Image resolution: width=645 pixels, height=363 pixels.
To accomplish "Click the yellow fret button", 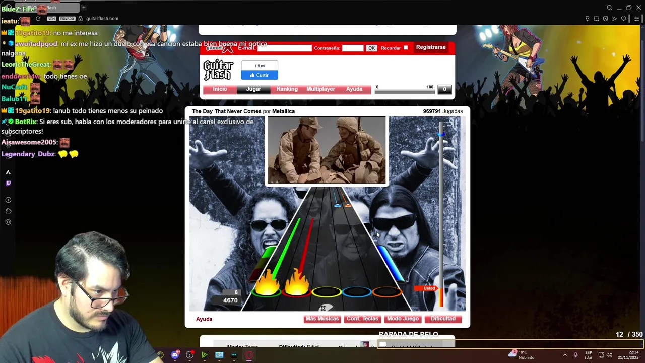I will (327, 292).
